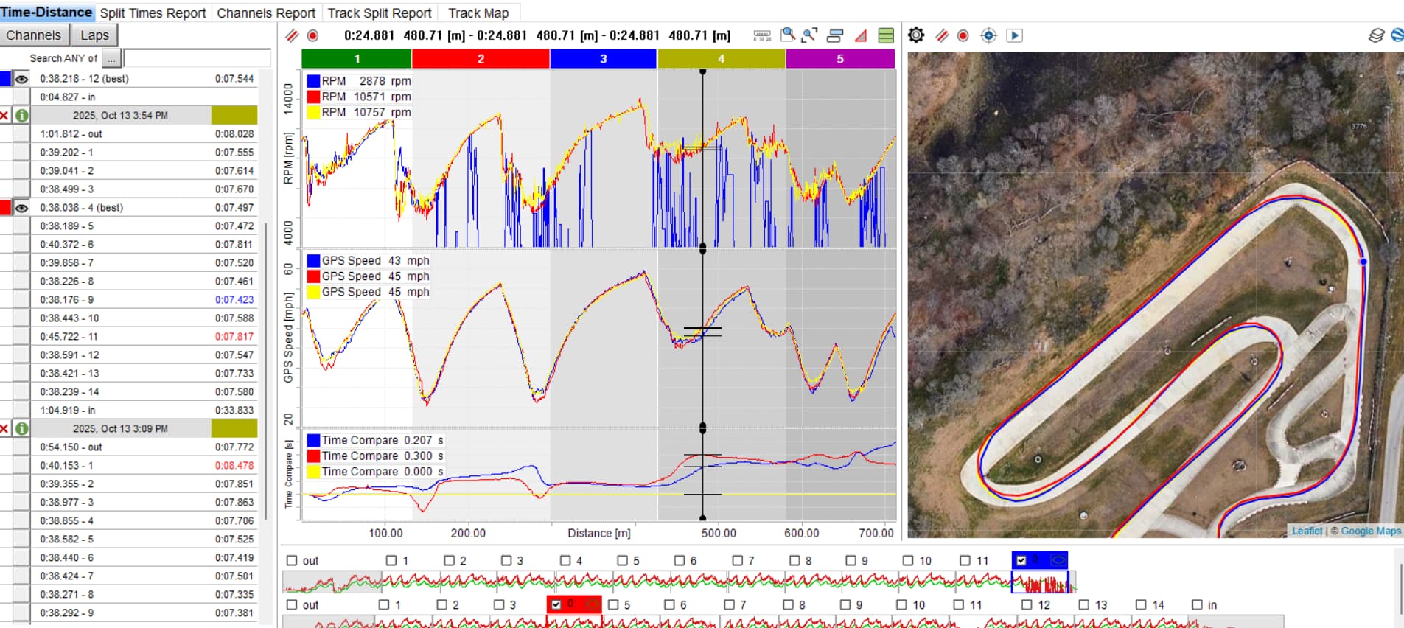Click the zoom-to-fit icon in chart toolbar
Image resolution: width=1404 pixels, height=628 pixels.
point(810,35)
